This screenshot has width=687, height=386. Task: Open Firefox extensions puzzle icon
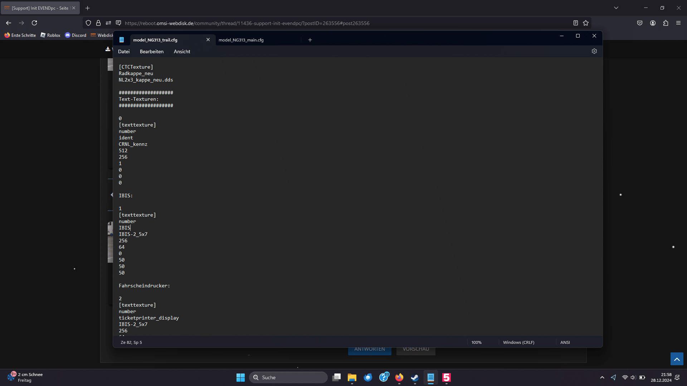[666, 23]
